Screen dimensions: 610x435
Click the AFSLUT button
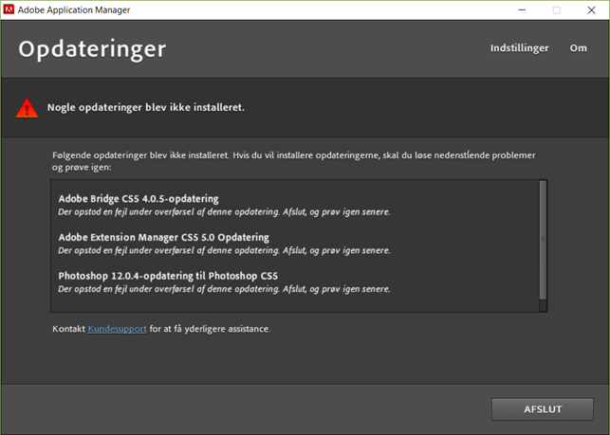[543, 409]
